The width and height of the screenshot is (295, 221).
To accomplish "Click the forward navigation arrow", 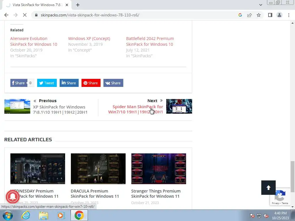I will [16, 15].
